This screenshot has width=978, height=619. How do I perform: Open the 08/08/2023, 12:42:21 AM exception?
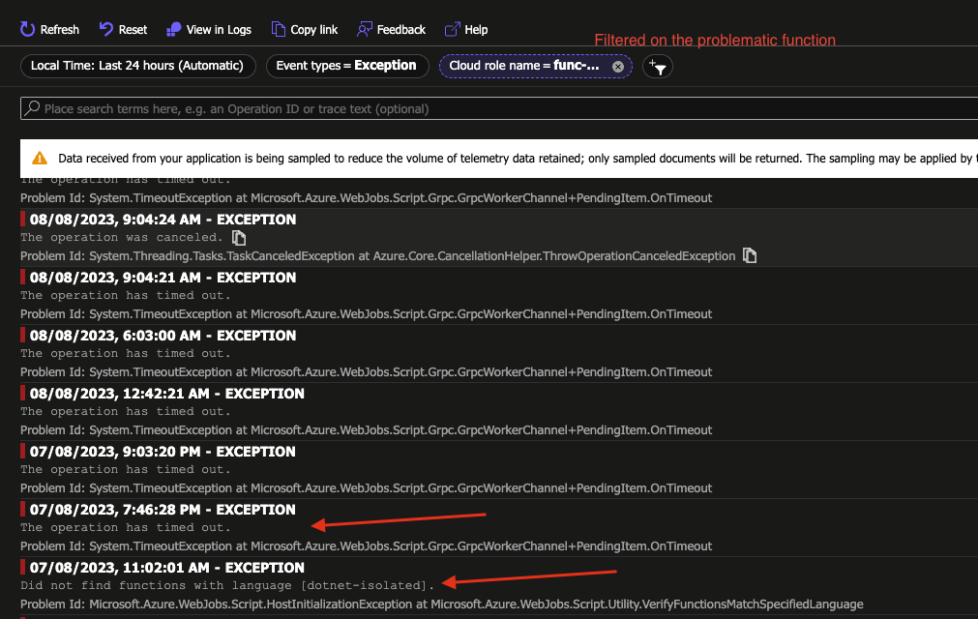pyautogui.click(x=167, y=394)
